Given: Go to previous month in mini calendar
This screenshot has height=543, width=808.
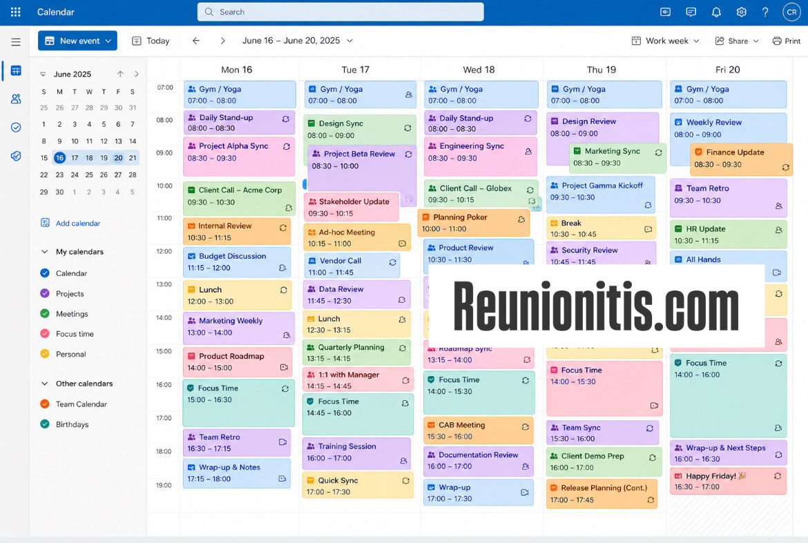Looking at the screenshot, I should click(120, 74).
